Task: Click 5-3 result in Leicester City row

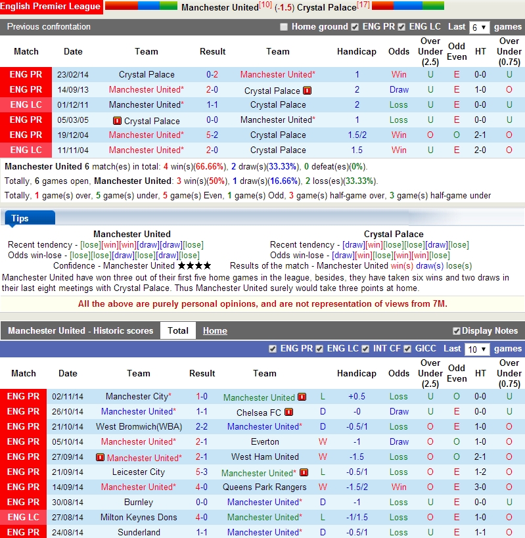Action: [x=202, y=472]
